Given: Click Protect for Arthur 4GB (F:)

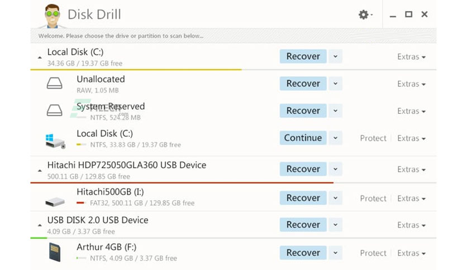Looking at the screenshot, I should (373, 253).
